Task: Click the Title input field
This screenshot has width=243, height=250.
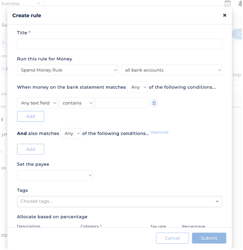Action: click(x=120, y=44)
